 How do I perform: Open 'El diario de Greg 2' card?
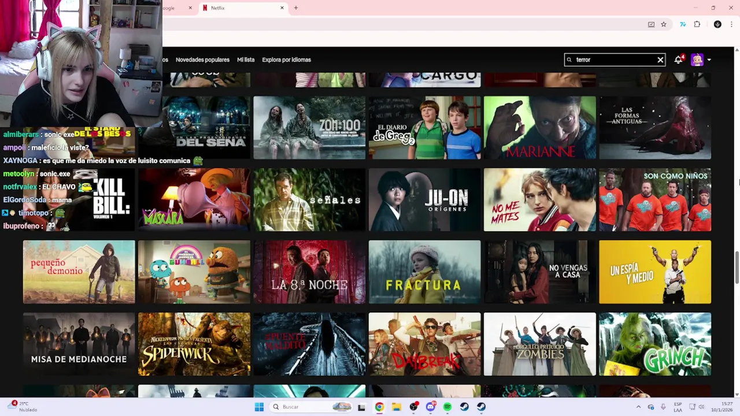click(x=424, y=128)
